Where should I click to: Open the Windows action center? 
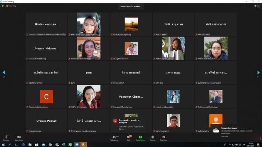(x=258, y=145)
